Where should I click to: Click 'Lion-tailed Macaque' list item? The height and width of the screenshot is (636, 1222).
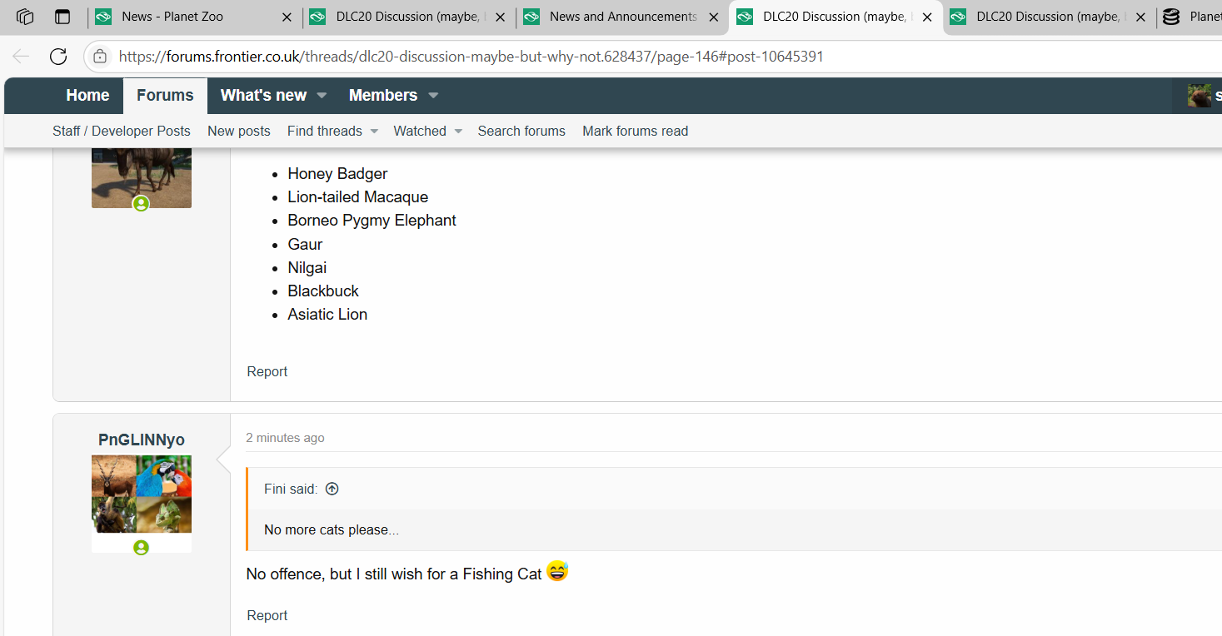click(358, 196)
